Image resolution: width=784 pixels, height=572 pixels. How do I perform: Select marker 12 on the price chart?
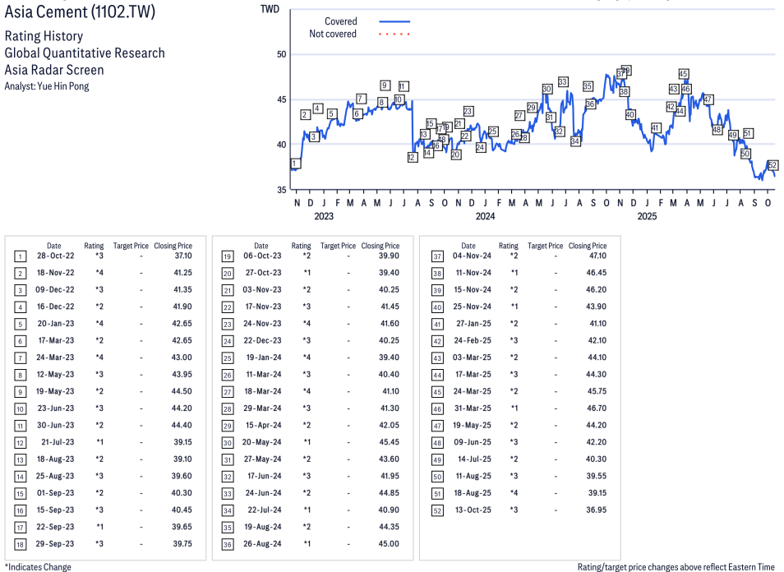point(413,157)
